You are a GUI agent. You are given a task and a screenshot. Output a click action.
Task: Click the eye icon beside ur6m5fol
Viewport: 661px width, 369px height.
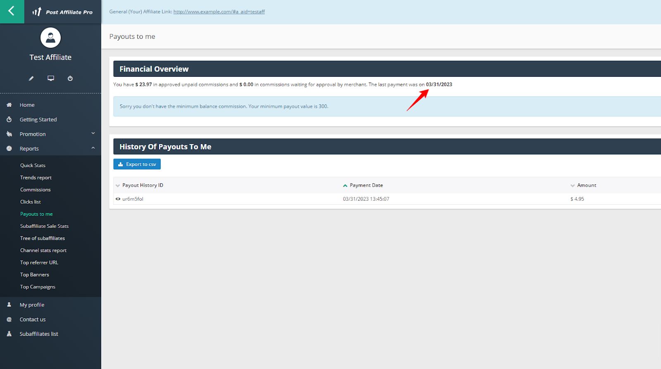click(x=118, y=199)
